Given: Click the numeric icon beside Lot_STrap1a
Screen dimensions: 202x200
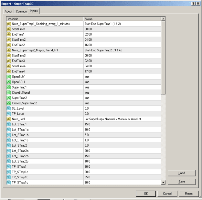Looking at the screenshot, I should pos(9,130).
